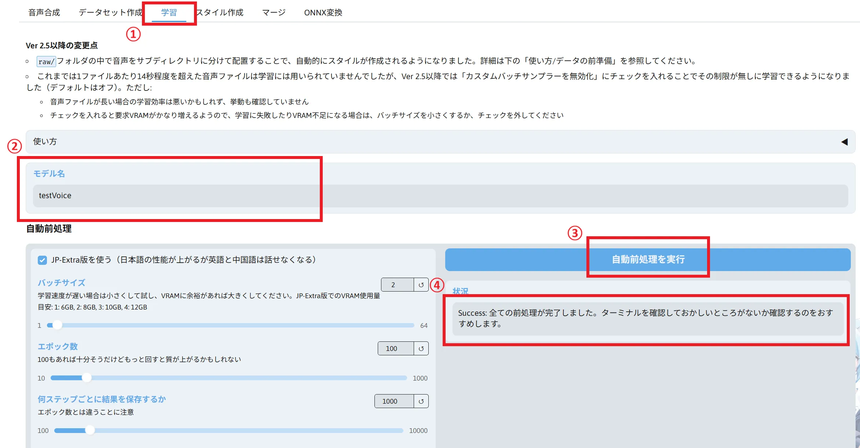Switch to the 音声合成 tab
860x448 pixels.
pos(44,12)
